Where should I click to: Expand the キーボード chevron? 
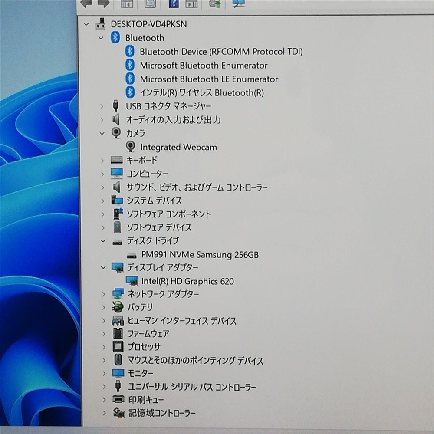102,160
